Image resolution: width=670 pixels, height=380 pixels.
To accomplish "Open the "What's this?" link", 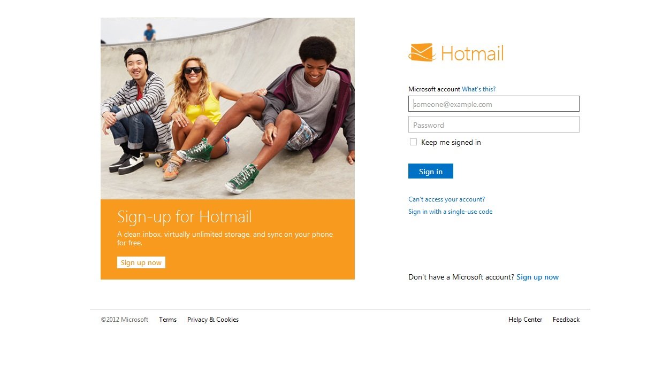I will pyautogui.click(x=478, y=89).
